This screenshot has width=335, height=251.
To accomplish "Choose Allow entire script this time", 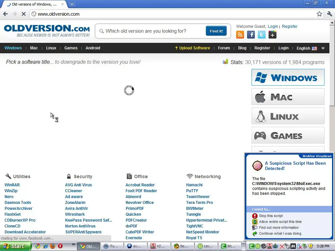I will coord(280,222).
